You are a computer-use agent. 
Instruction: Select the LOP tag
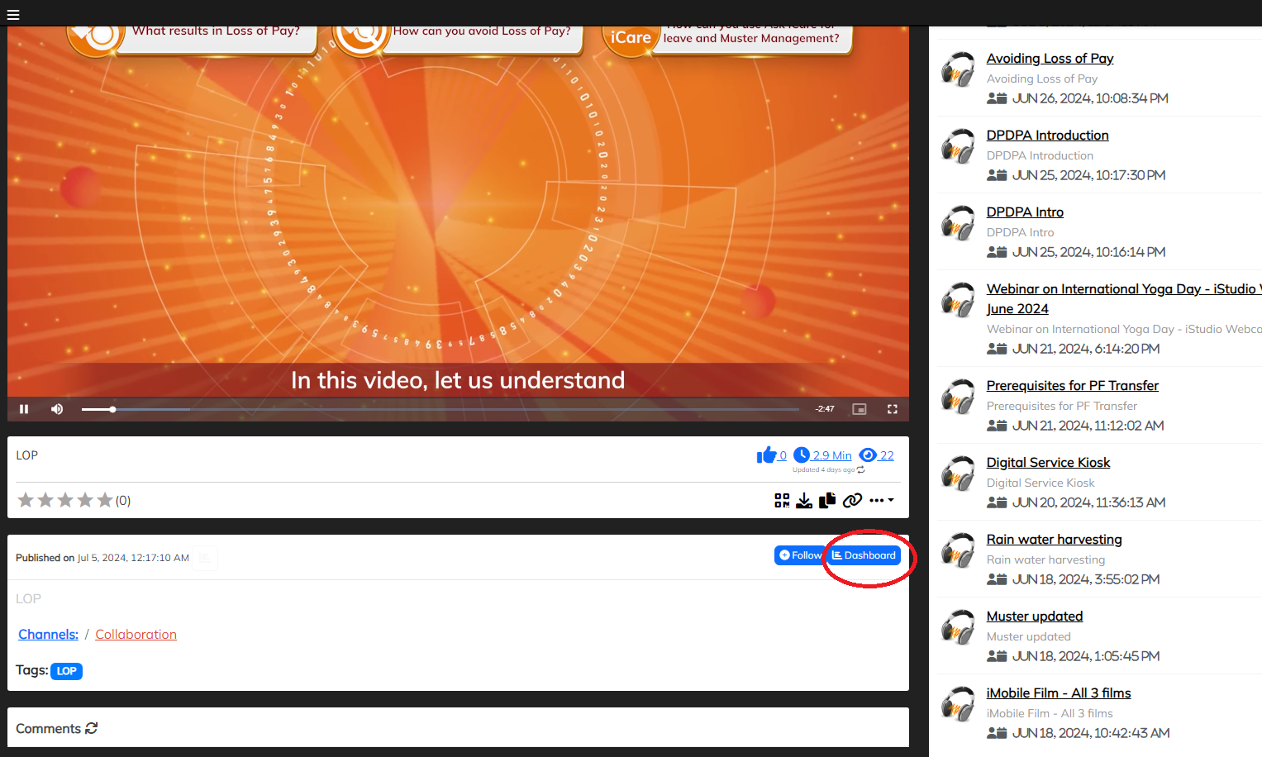(x=67, y=671)
